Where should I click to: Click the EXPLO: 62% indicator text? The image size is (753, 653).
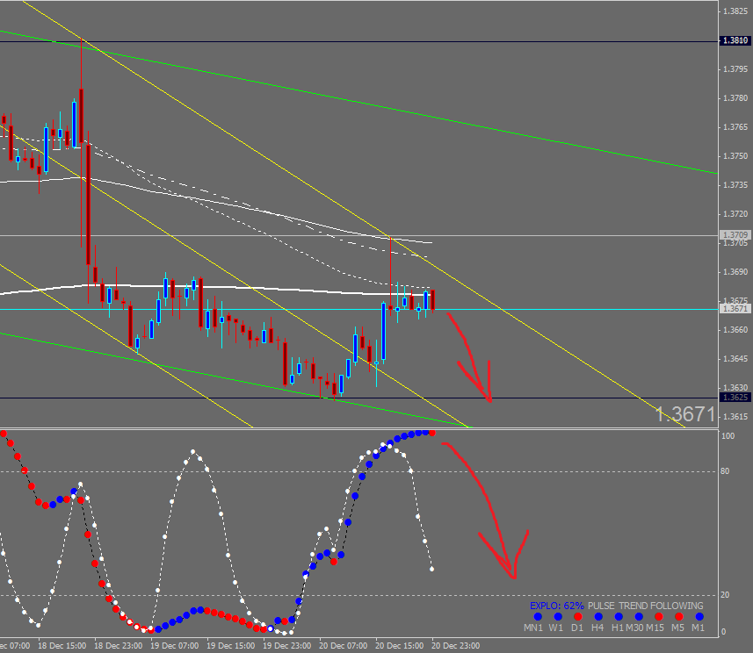[557, 606]
